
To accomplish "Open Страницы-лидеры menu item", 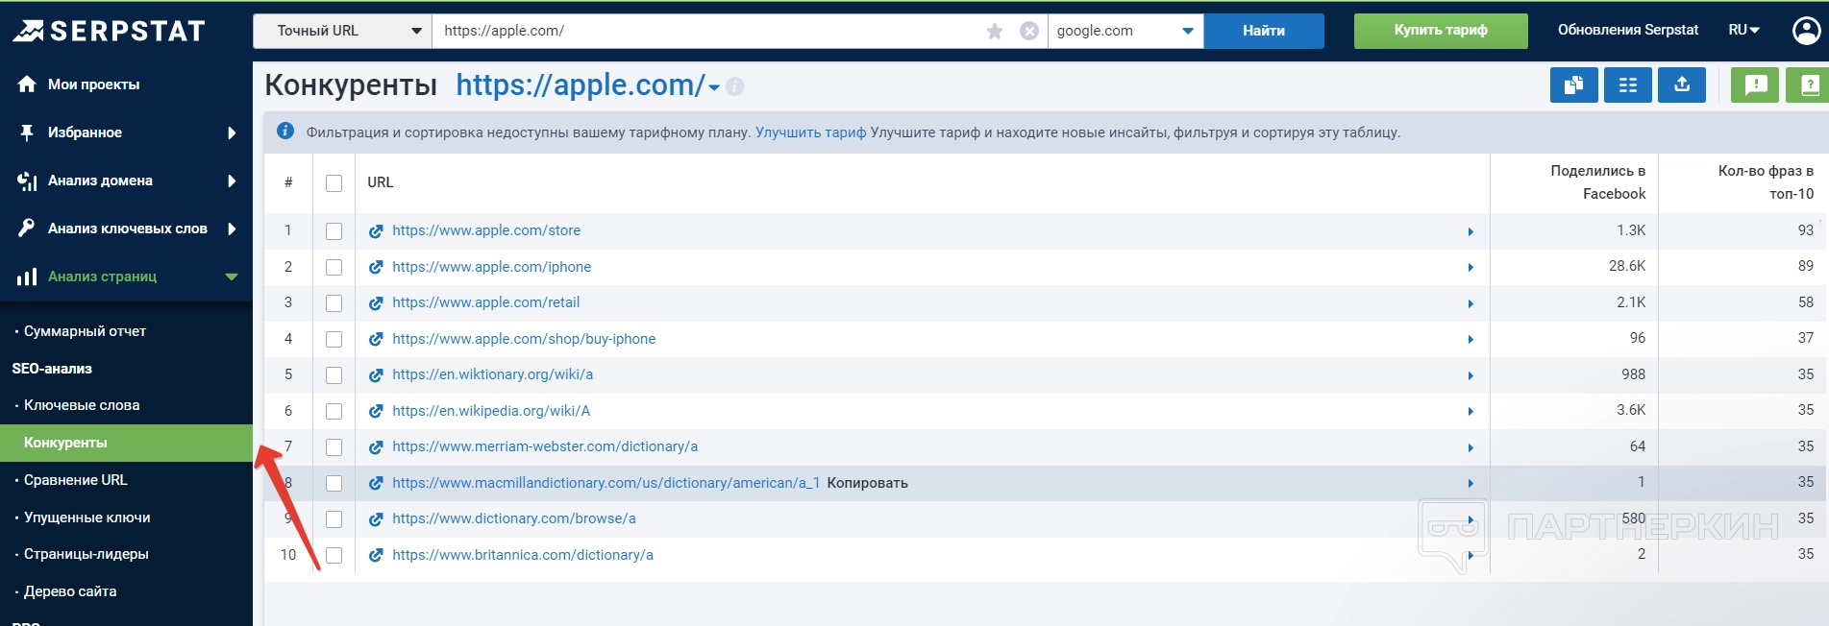I will 86,554.
